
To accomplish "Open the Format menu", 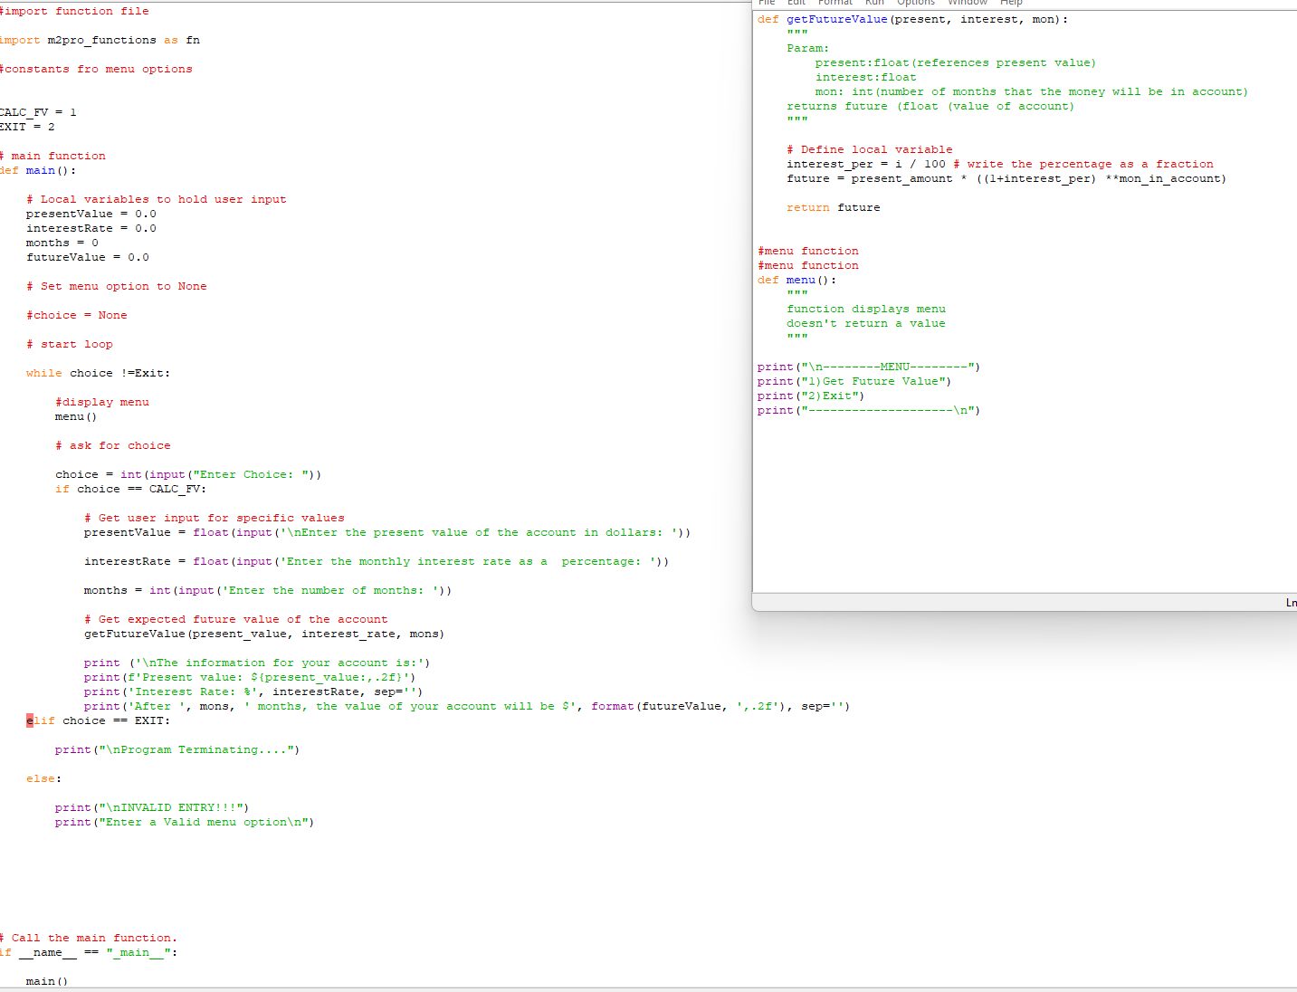I will tap(834, 4).
